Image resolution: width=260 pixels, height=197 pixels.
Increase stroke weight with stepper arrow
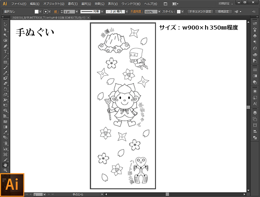point(62,11)
